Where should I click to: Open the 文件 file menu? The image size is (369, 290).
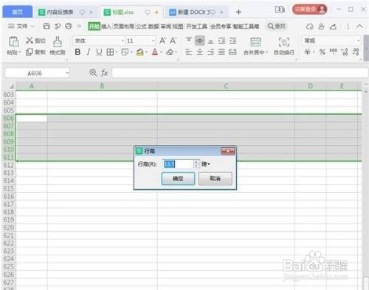point(21,26)
